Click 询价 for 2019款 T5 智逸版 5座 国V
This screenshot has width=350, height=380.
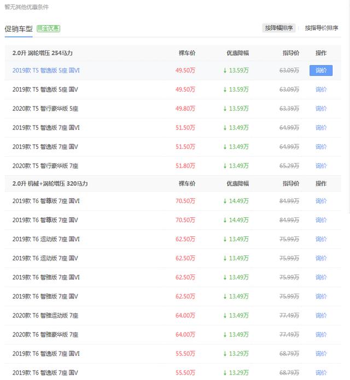coord(321,90)
